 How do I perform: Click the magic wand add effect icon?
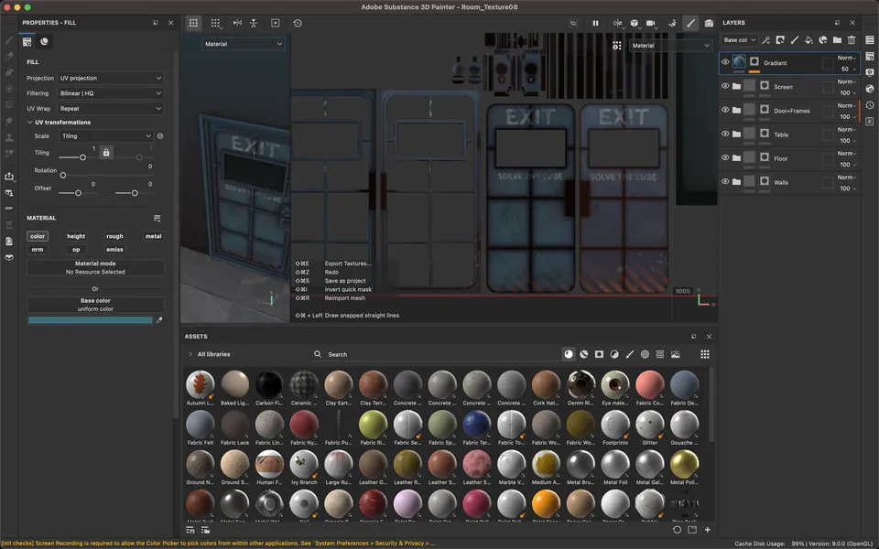[x=765, y=39]
